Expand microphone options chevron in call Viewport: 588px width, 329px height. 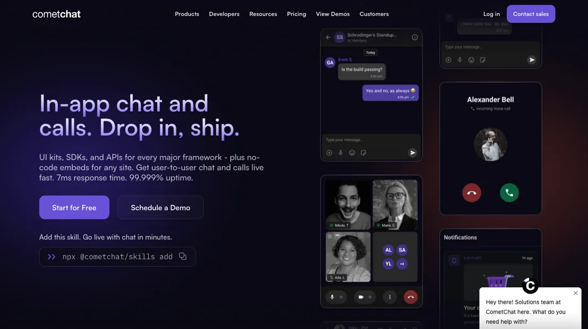pos(341,297)
